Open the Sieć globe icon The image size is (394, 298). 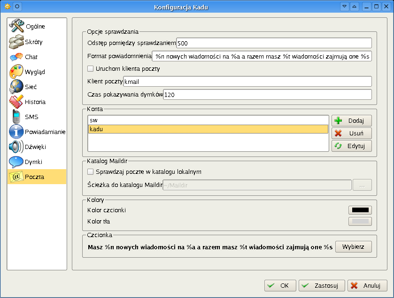coord(17,87)
